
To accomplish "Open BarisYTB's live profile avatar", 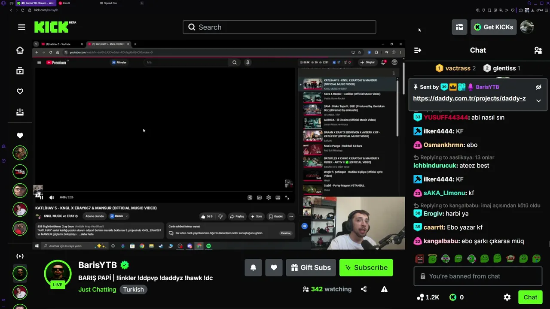I will point(58,274).
